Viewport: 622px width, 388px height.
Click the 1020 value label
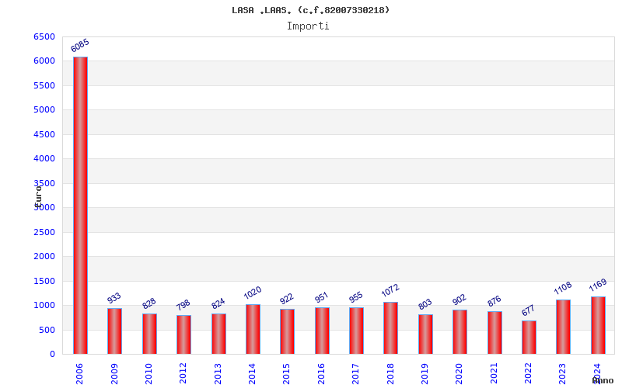[x=253, y=293]
